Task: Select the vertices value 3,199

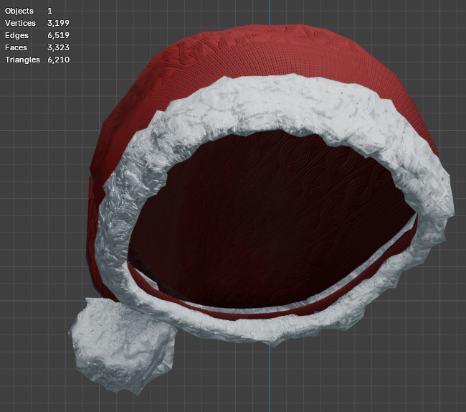Action: click(x=58, y=23)
